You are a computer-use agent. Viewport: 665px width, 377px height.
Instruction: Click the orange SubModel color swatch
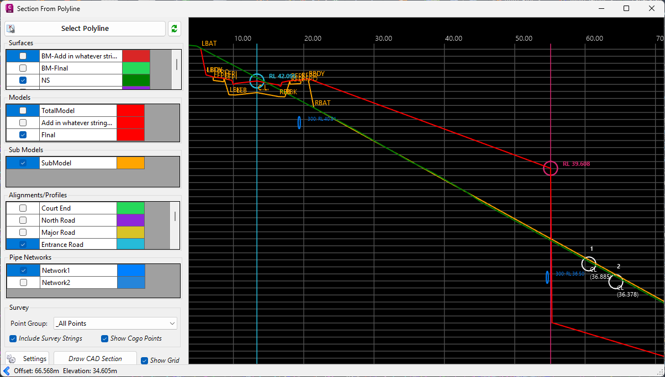point(130,163)
